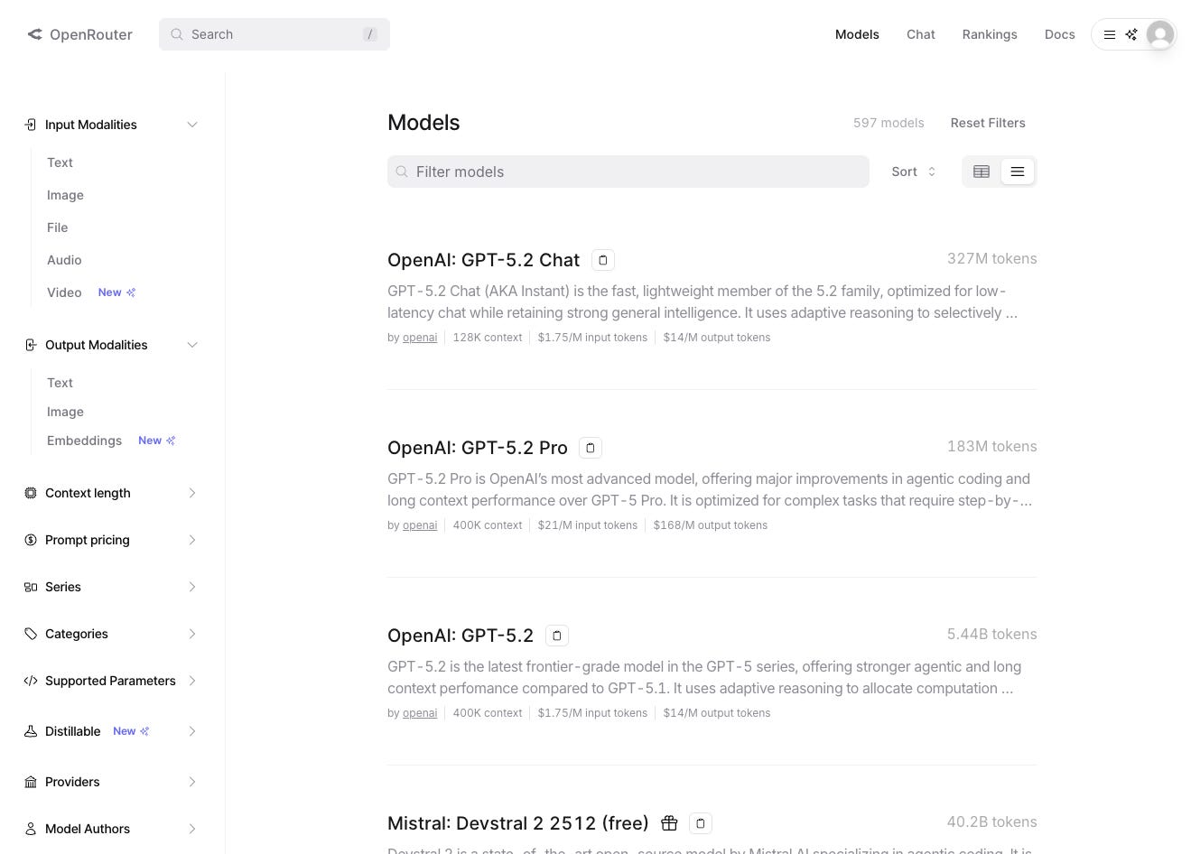The height and width of the screenshot is (854, 1191).
Task: Expand the Providers filter chevron
Action: click(192, 782)
